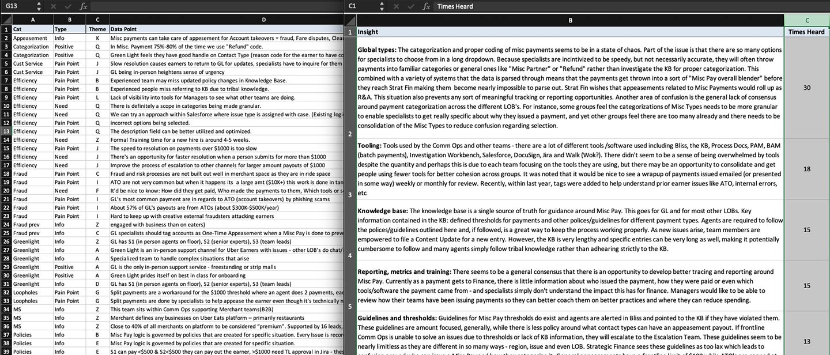Select the Appeasement cell in row 2

[x=32, y=38]
